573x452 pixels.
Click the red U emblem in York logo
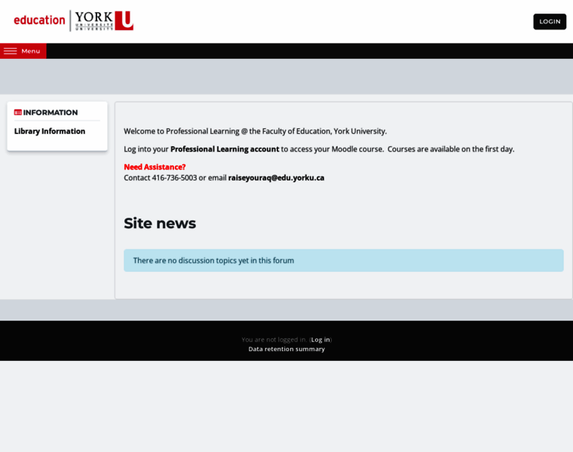(124, 20)
